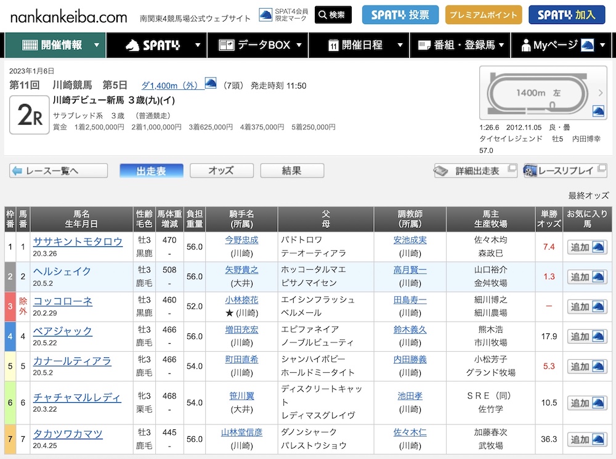Image resolution: width=616 pixels, height=459 pixels.
Task: Click the person icon on Myページ menu
Action: pyautogui.click(x=527, y=45)
